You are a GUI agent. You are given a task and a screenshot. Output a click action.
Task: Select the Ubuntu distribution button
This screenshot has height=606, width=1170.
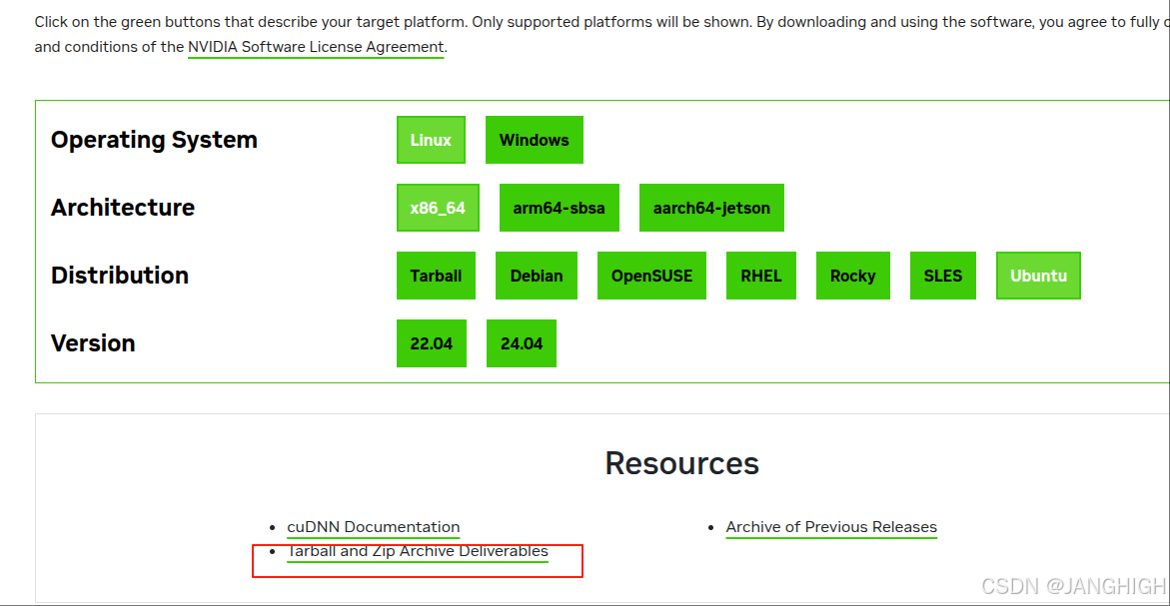click(1039, 276)
